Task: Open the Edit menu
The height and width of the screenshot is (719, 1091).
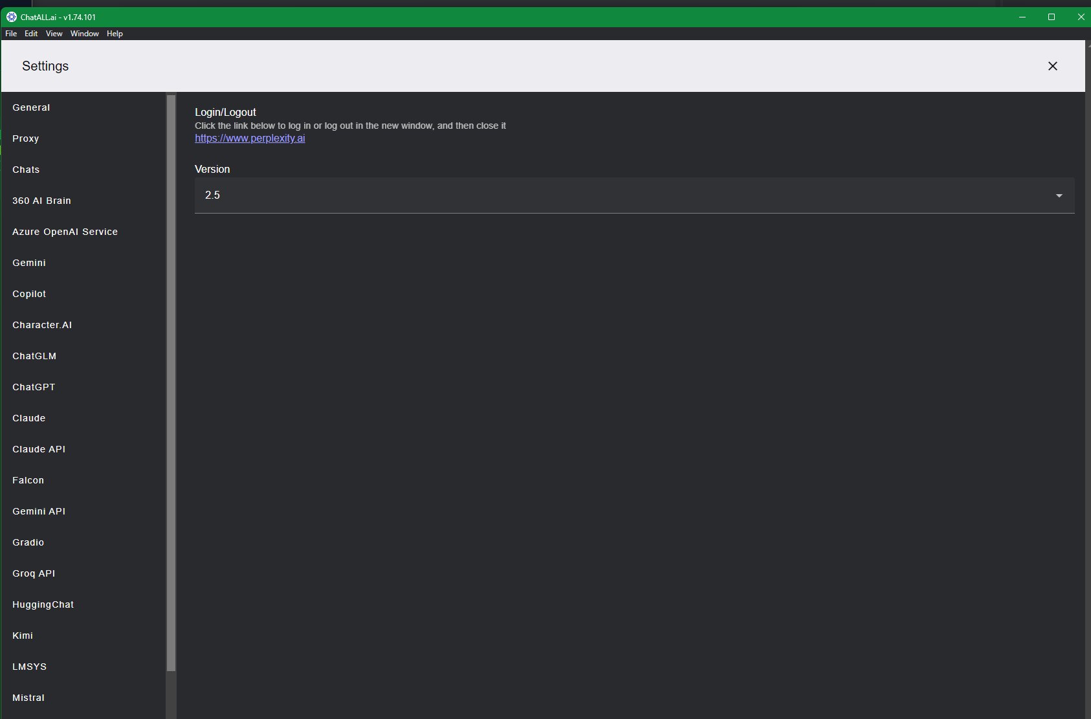Action: tap(31, 34)
